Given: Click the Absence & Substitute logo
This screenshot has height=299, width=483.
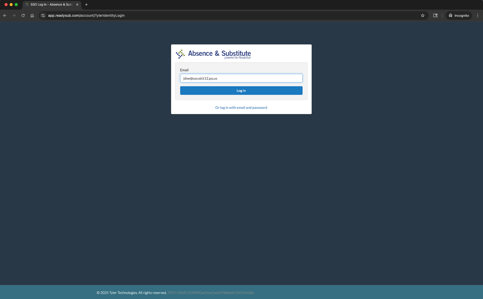Looking at the screenshot, I should coord(213,54).
